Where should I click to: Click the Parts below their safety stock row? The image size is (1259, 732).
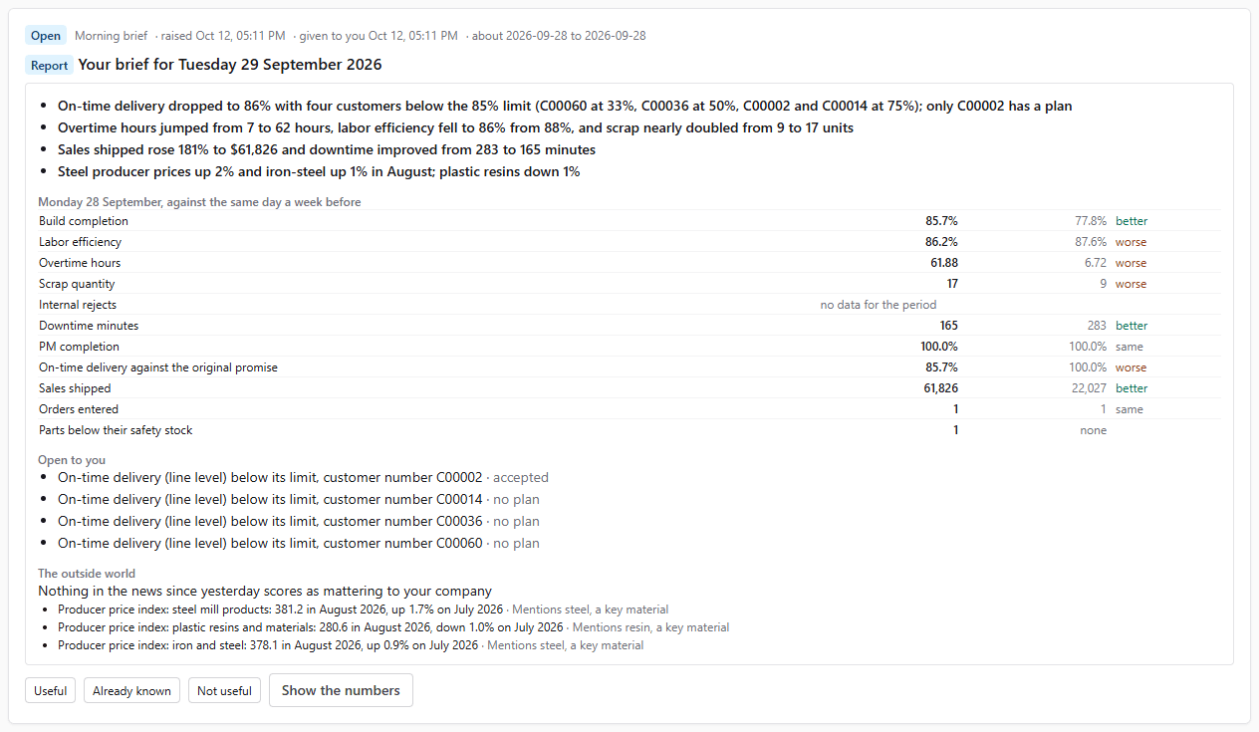point(629,430)
